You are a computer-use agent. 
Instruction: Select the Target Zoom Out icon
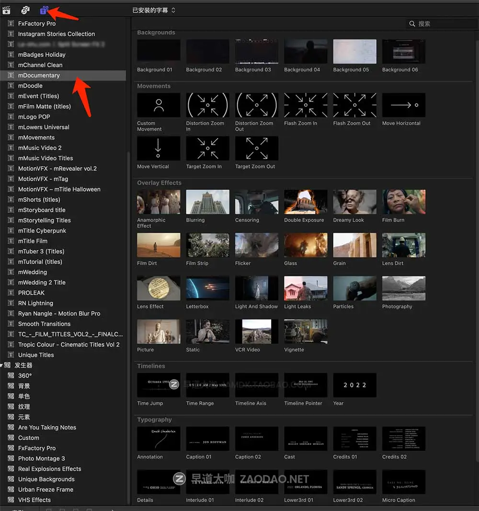(256, 148)
